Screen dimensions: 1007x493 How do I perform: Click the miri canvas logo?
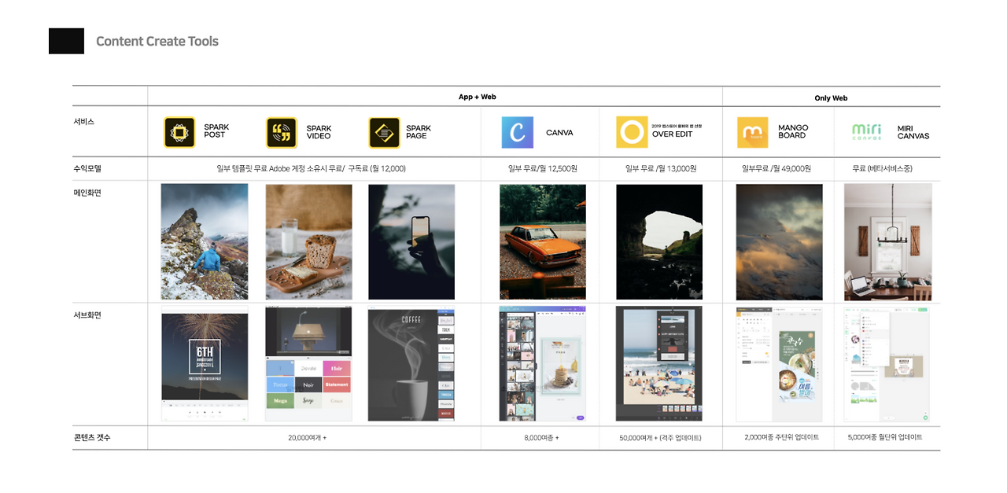click(867, 131)
